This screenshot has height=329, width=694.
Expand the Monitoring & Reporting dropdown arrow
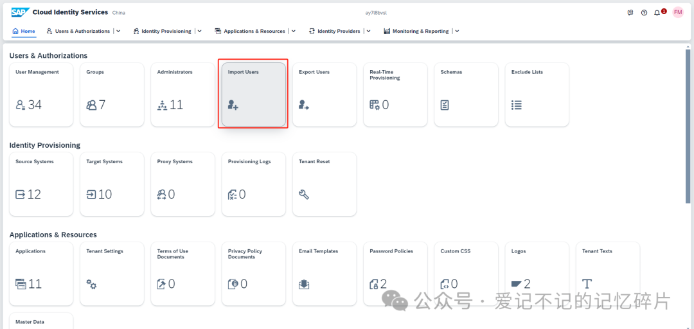[x=458, y=31]
